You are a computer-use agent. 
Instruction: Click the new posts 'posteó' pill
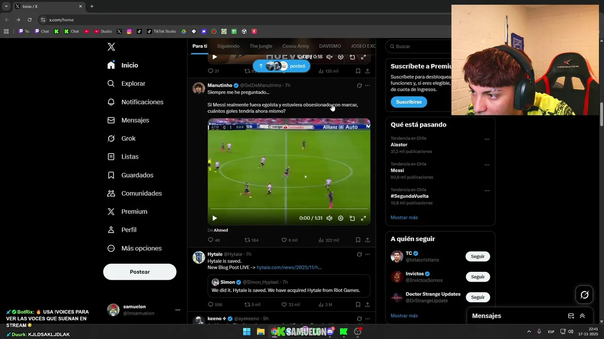tap(281, 66)
